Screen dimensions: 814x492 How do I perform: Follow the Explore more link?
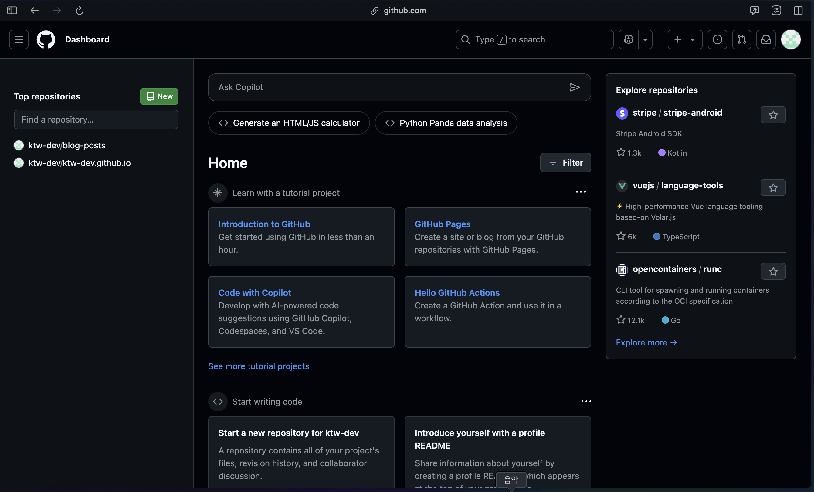coord(646,343)
